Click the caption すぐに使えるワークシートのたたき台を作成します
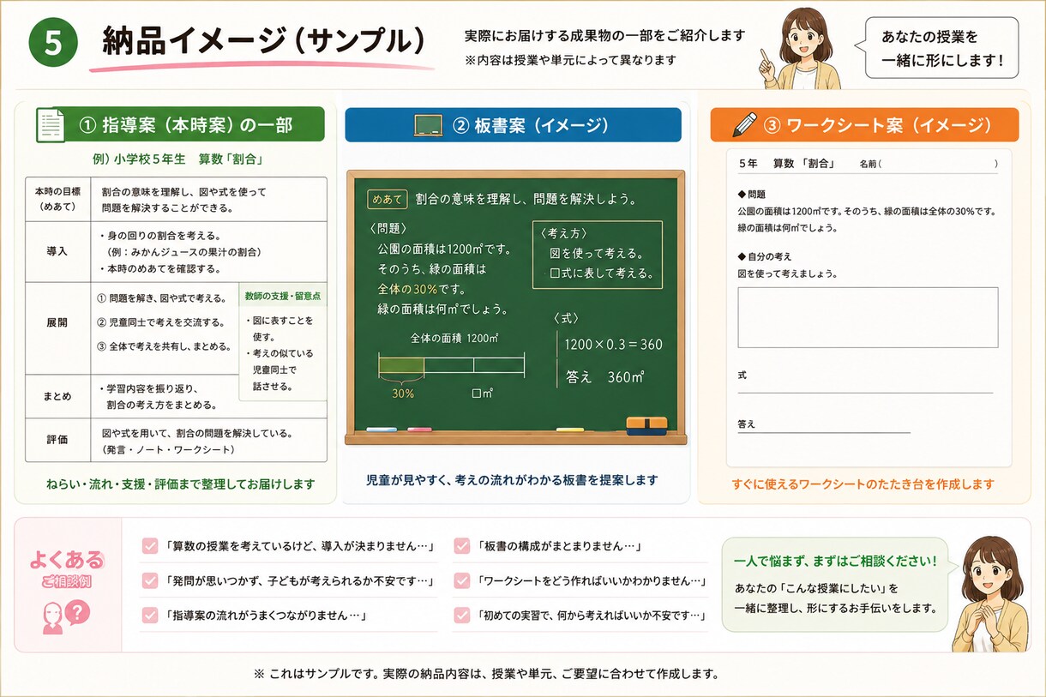This screenshot has height=697, width=1046. [x=863, y=484]
